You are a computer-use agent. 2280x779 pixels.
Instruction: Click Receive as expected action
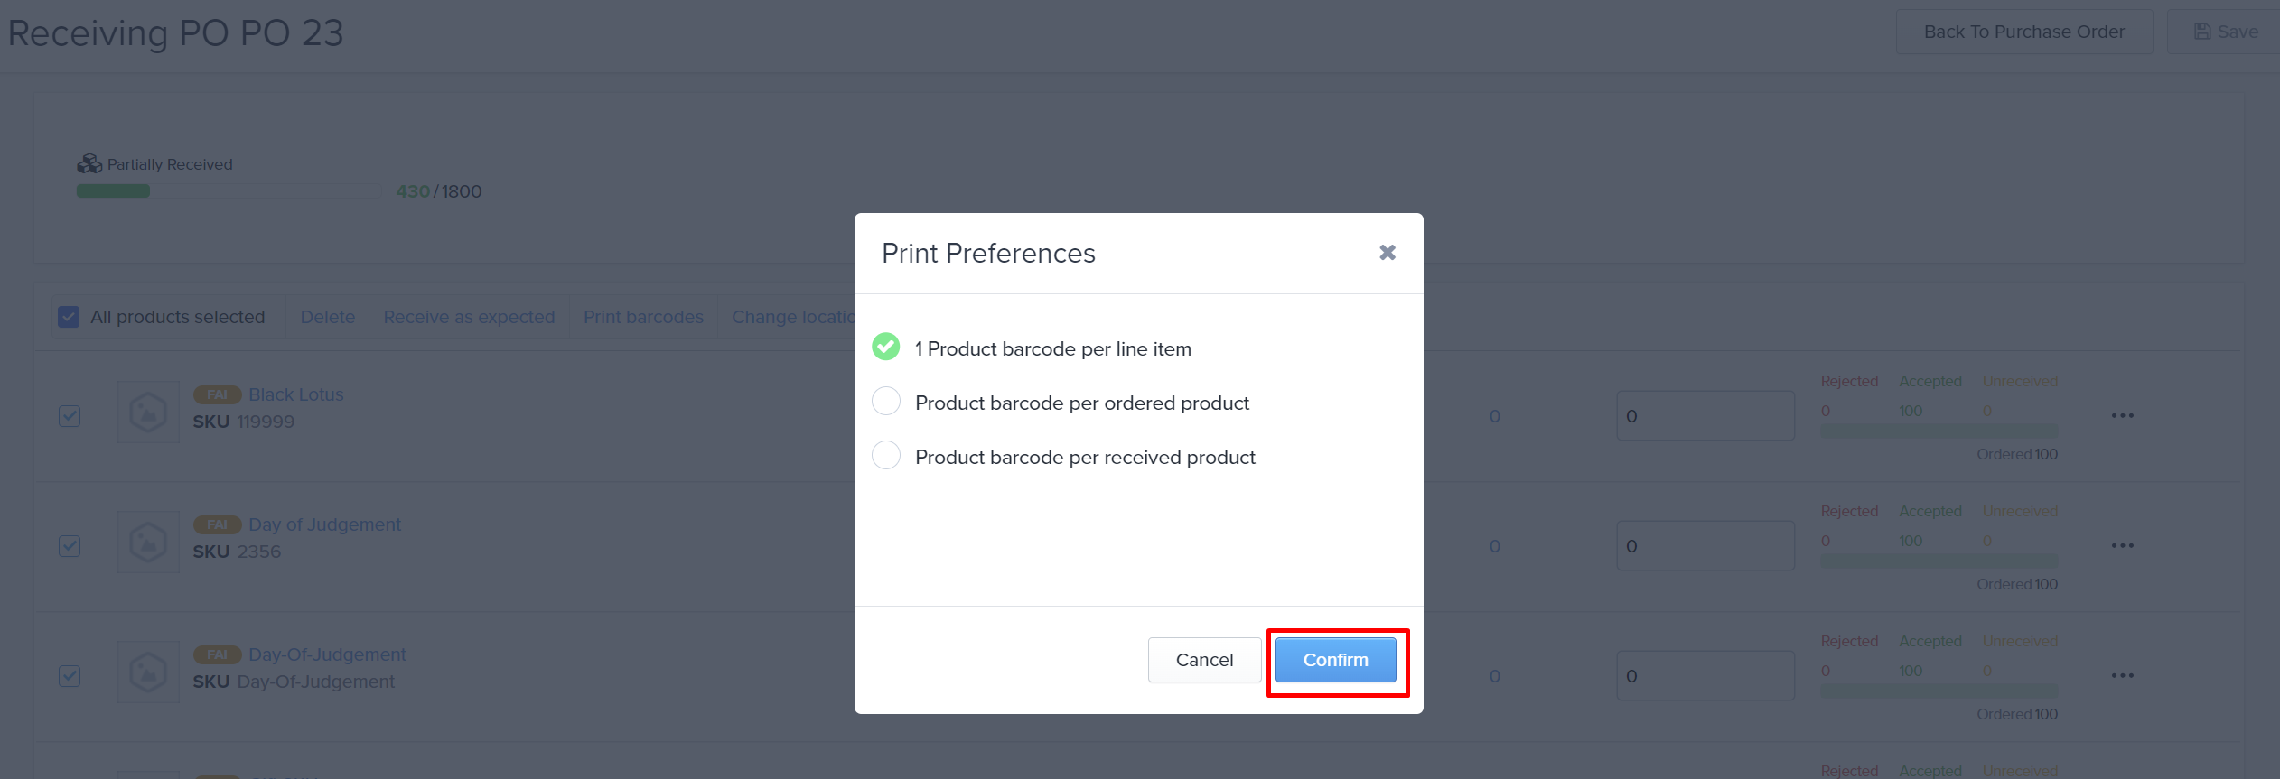tap(469, 317)
